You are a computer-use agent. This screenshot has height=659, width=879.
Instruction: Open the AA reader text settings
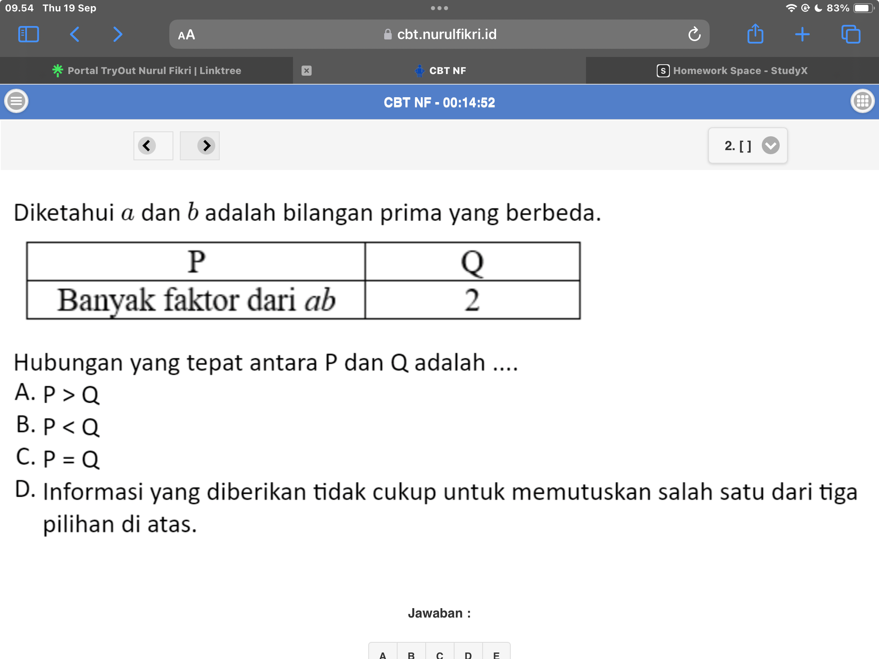click(x=187, y=35)
